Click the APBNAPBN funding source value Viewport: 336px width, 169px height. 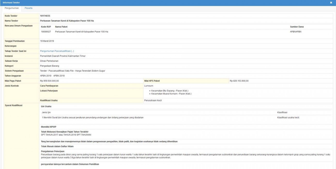(x=296, y=32)
